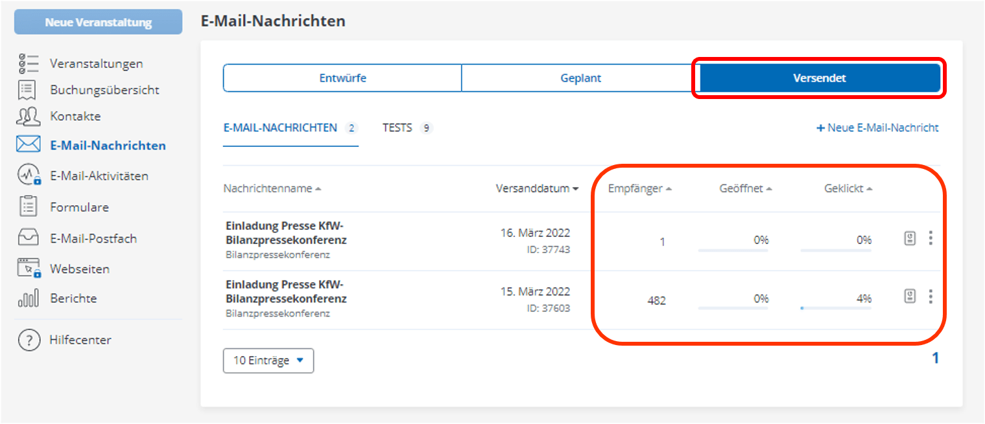Viewport: 985px width, 424px height.
Task: Go to page 1 of results
Action: [935, 358]
